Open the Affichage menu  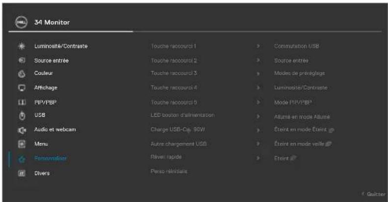[46, 88]
